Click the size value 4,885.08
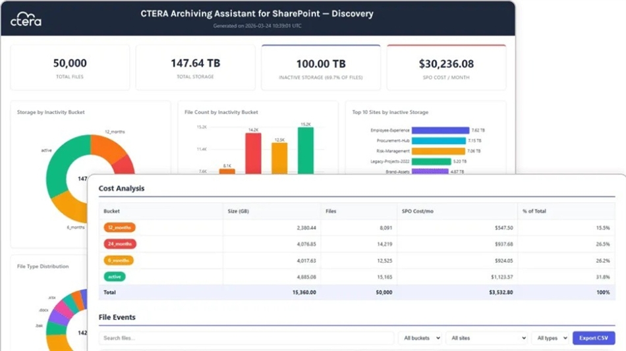 click(x=306, y=277)
